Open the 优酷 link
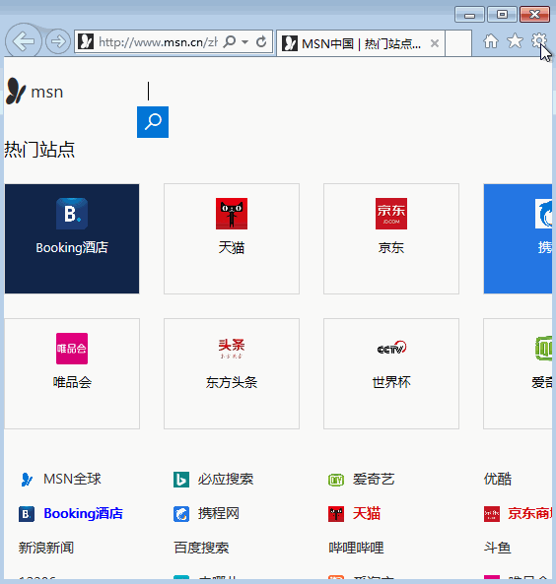The height and width of the screenshot is (584, 556). click(498, 479)
